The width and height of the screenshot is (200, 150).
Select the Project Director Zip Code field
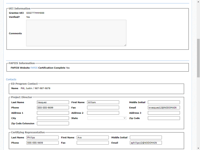164,118
